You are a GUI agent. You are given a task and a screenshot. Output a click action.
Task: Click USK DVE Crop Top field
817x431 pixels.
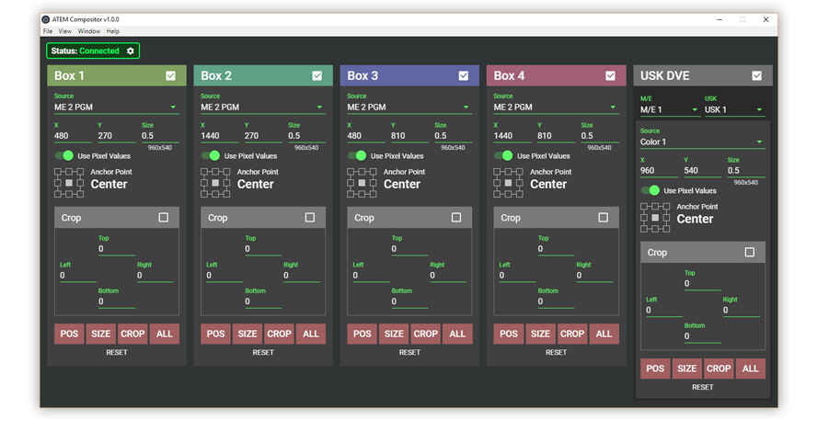(702, 284)
